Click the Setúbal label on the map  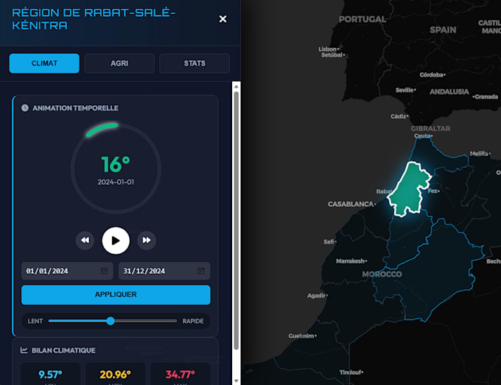point(332,55)
